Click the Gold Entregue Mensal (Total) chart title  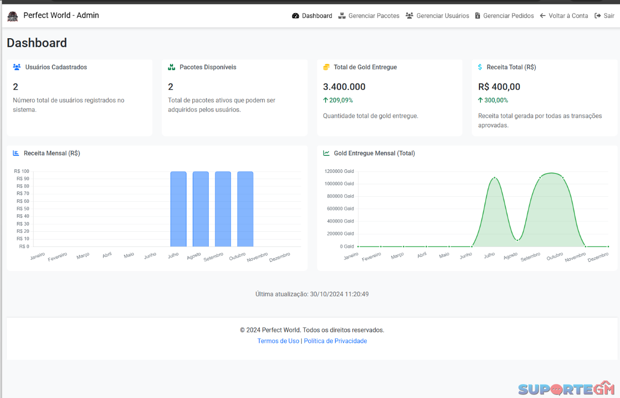coord(375,153)
